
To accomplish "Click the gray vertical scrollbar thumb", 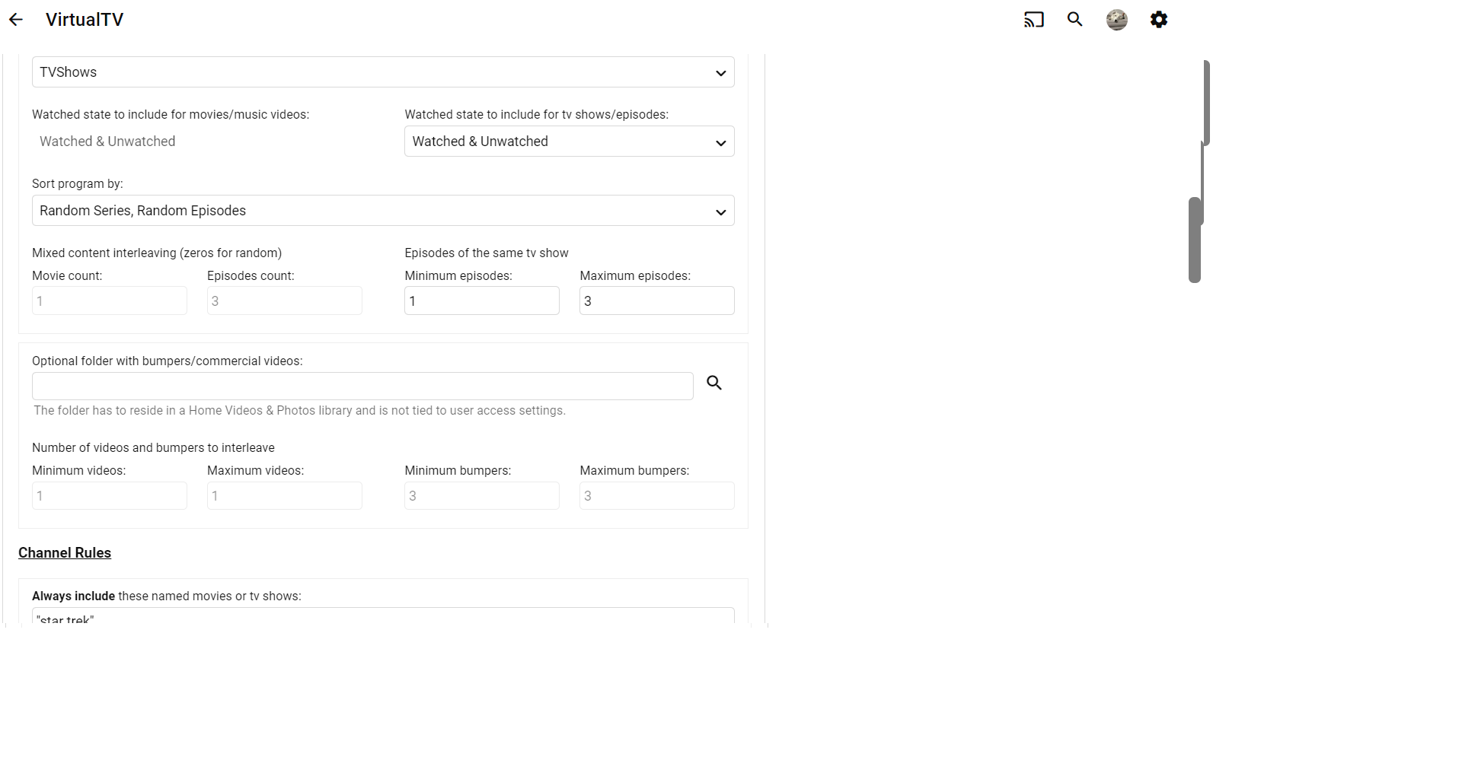I will [1195, 240].
